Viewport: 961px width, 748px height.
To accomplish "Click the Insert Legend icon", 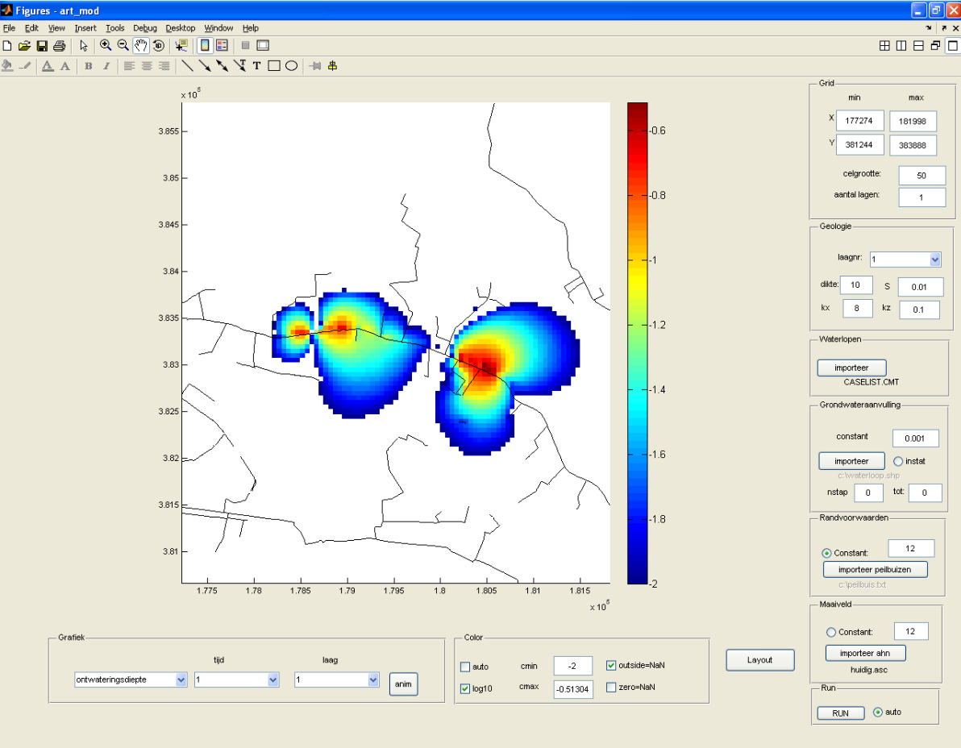I will [222, 45].
